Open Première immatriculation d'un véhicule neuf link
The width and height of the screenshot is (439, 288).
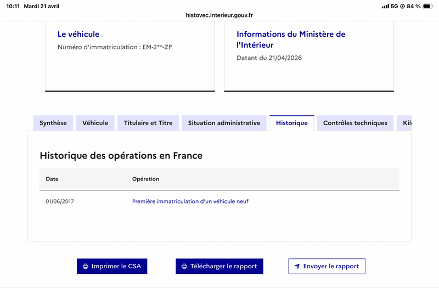click(x=190, y=201)
